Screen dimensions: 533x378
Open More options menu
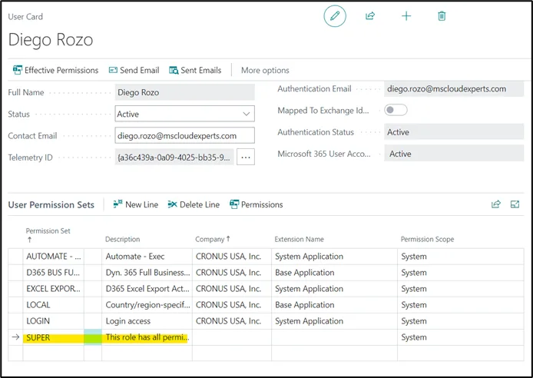point(265,71)
